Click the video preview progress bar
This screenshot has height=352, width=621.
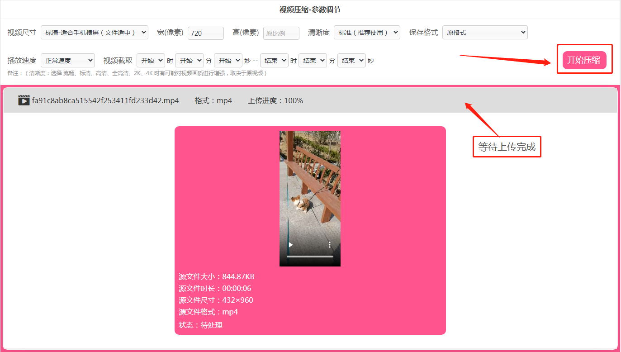pos(310,257)
